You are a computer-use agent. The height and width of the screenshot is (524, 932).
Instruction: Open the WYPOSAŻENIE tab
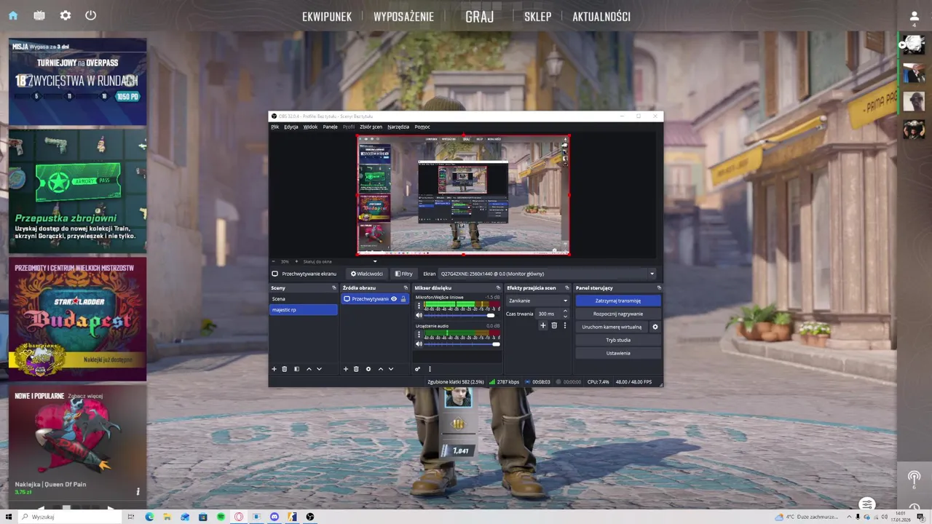(403, 17)
